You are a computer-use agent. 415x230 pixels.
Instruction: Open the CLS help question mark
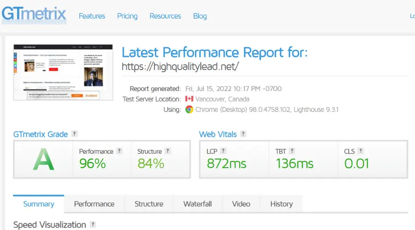[361, 151]
